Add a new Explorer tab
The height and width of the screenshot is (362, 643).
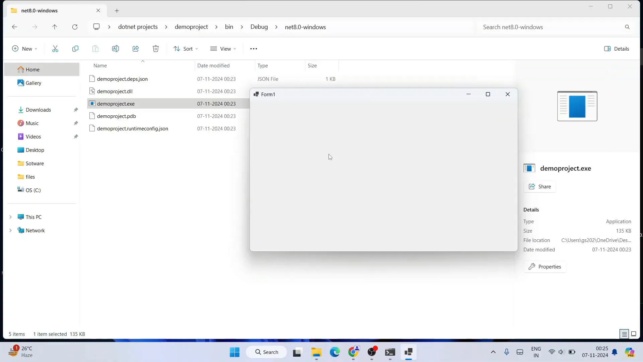pyautogui.click(x=117, y=11)
